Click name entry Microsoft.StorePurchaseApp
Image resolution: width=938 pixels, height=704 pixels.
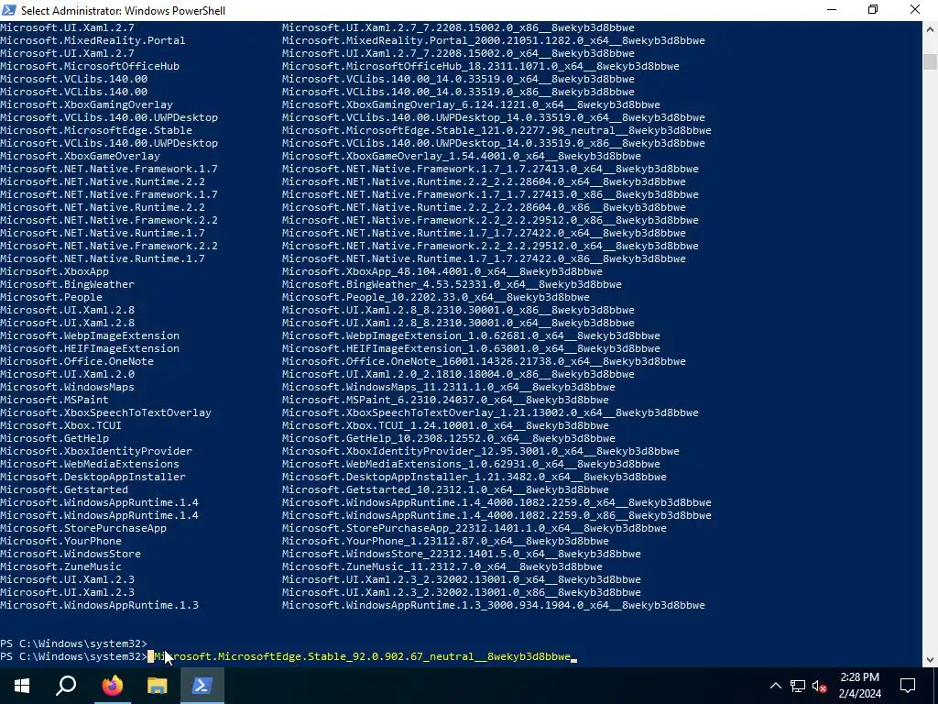tap(83, 529)
